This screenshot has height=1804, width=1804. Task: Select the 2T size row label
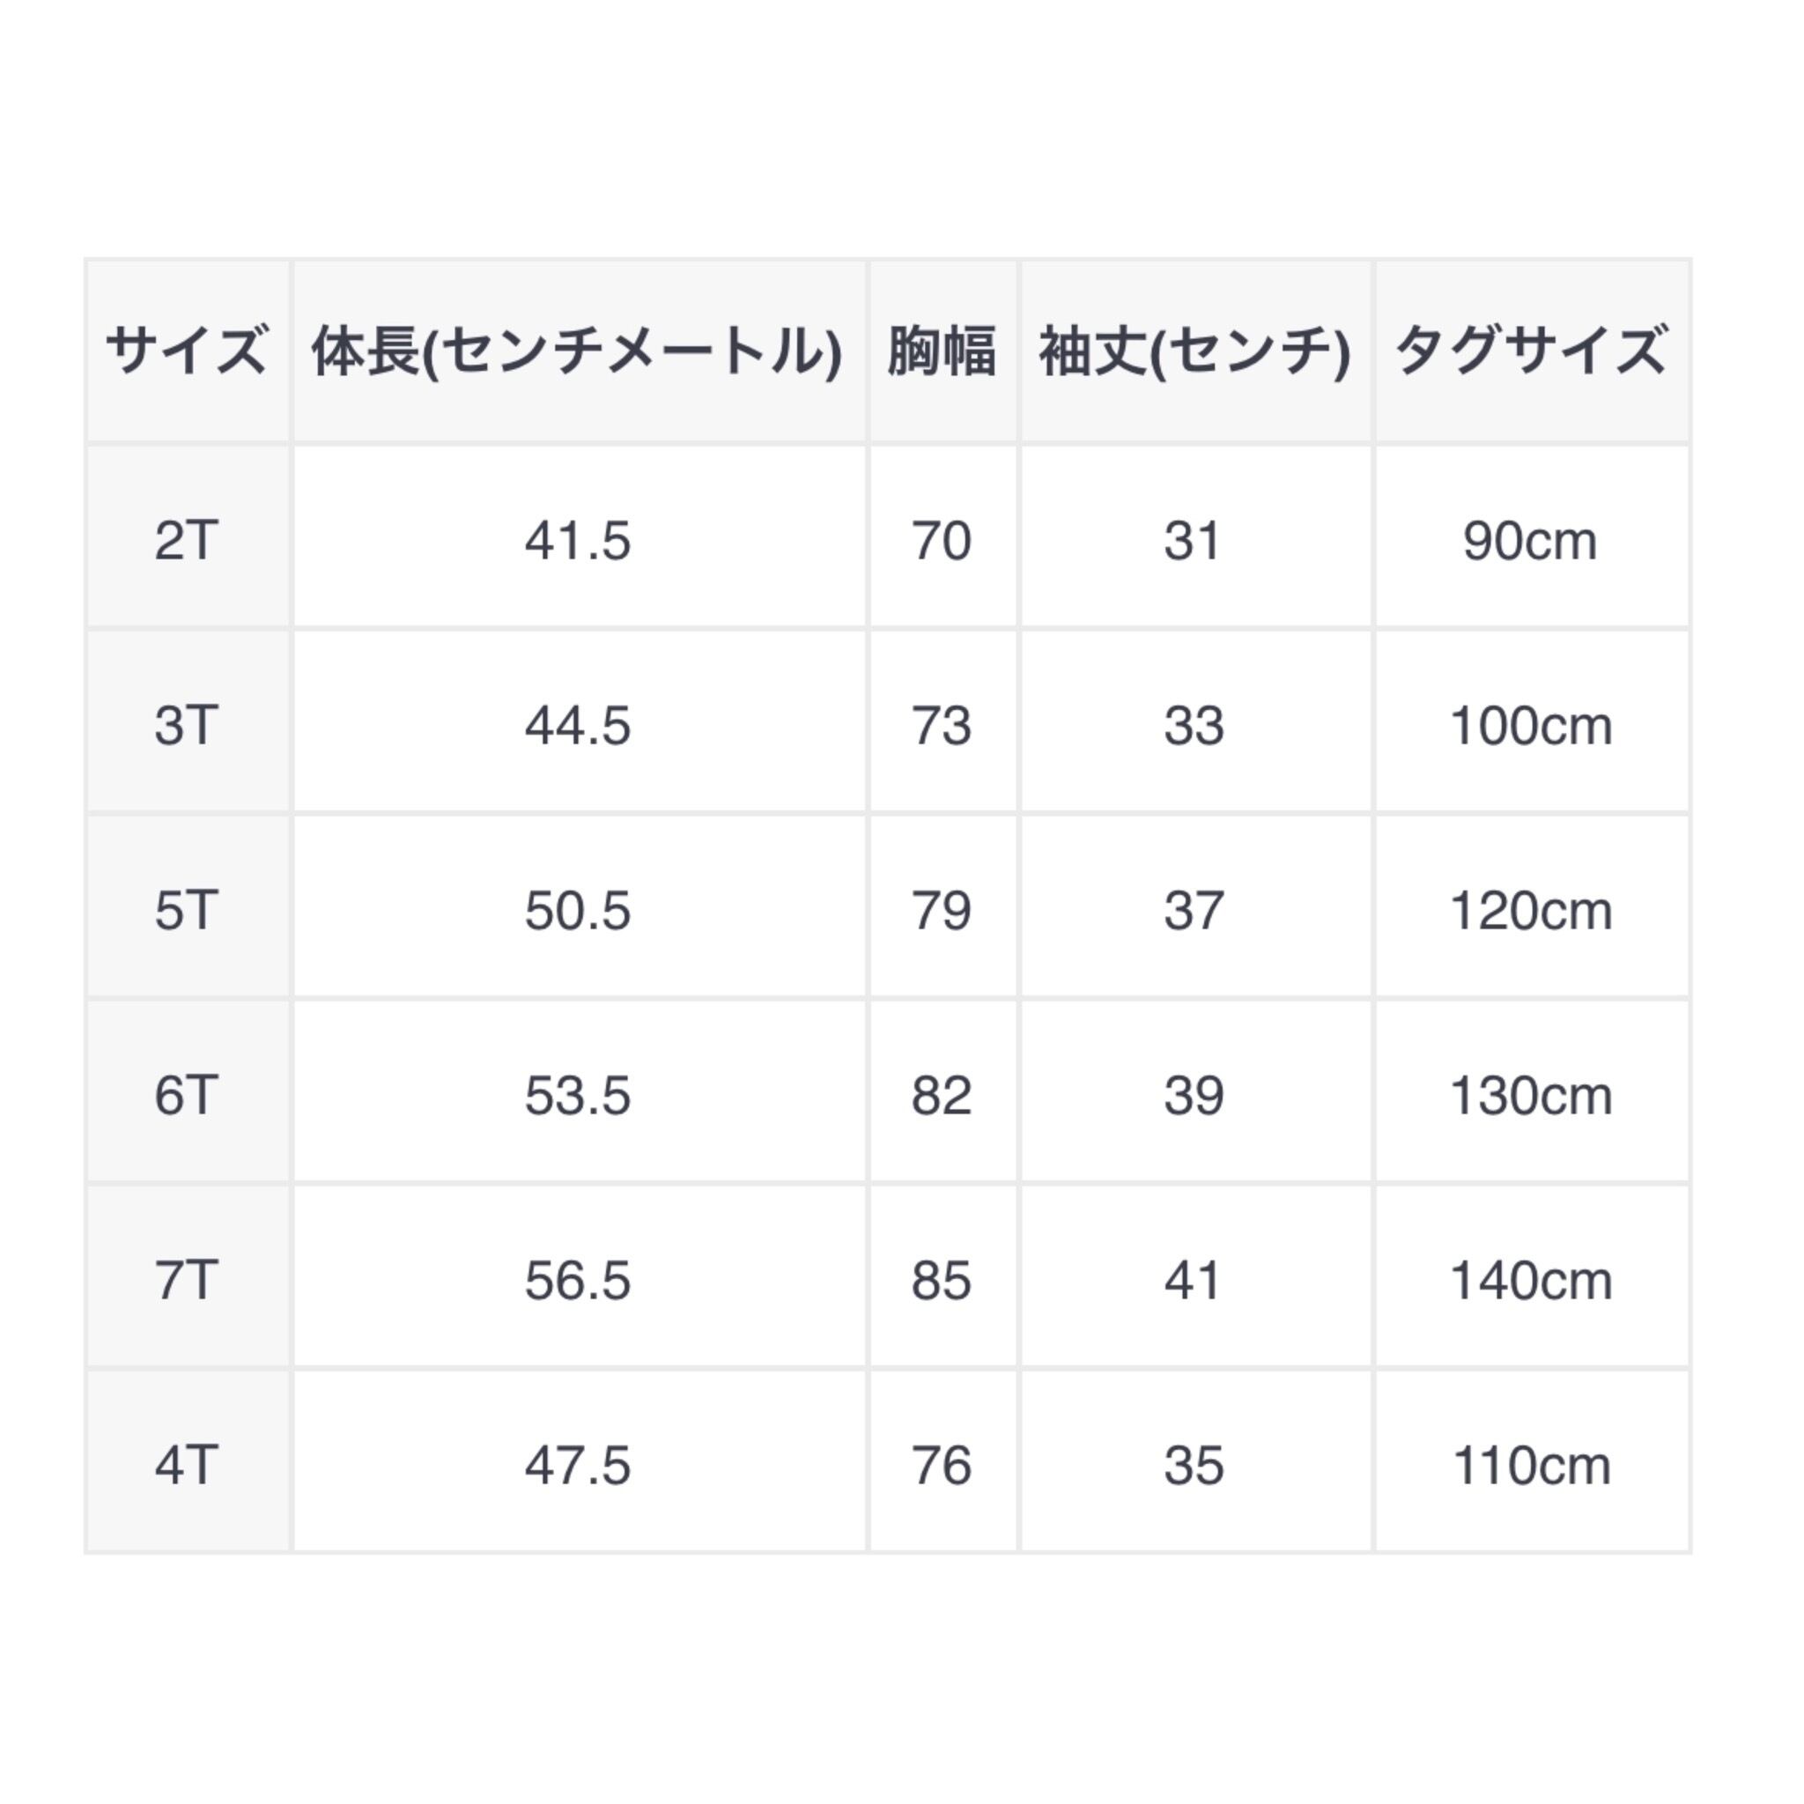pos(187,541)
